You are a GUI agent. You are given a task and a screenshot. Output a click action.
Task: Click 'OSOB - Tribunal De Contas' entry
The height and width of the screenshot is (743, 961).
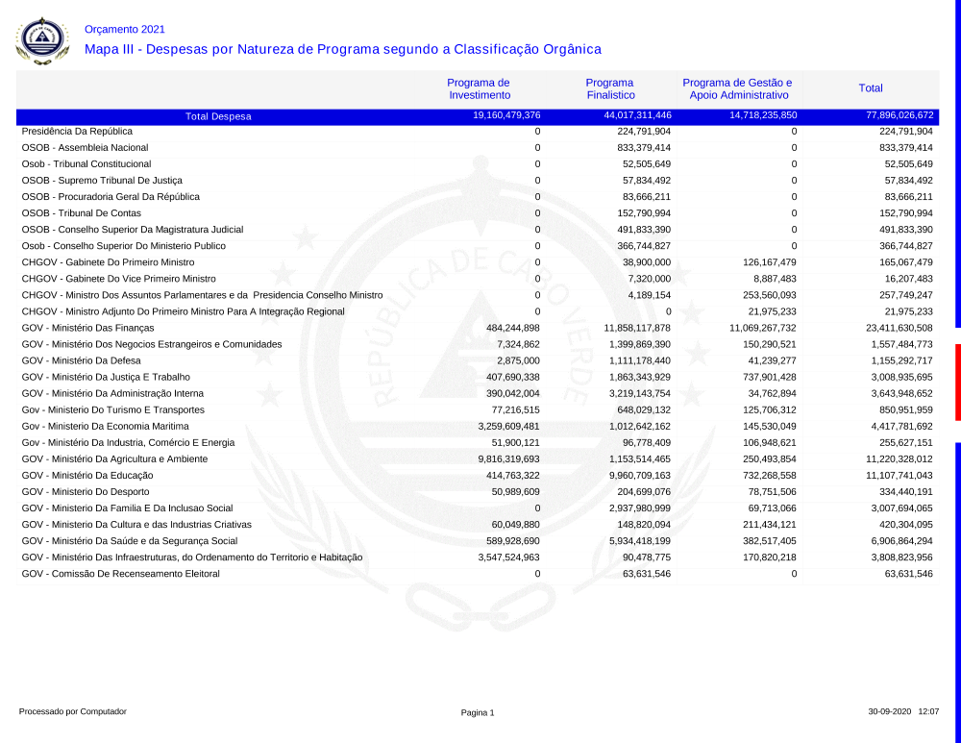click(x=82, y=213)
